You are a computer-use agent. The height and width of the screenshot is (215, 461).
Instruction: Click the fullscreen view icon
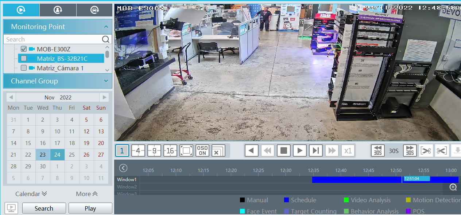[x=186, y=150]
